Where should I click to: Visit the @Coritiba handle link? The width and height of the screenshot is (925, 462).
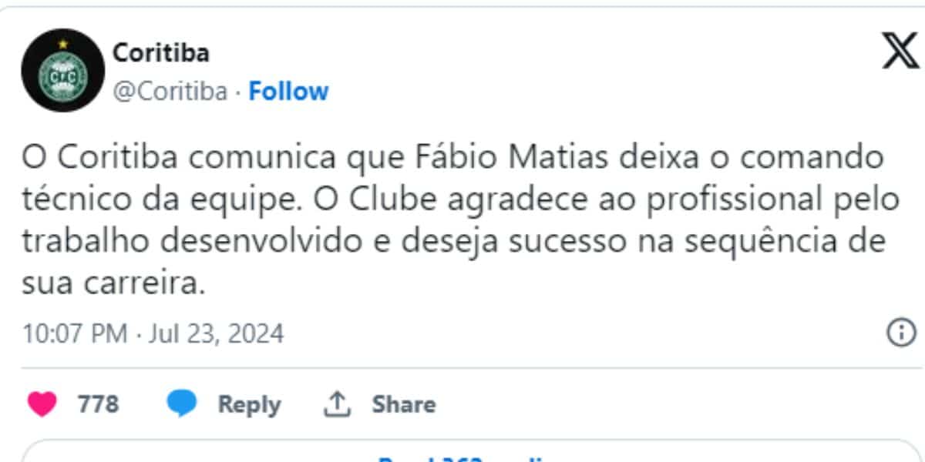pyautogui.click(x=170, y=92)
